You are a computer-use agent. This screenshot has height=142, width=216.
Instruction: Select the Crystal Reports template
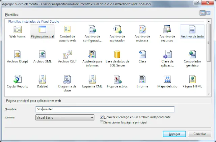[x=18, y=82]
